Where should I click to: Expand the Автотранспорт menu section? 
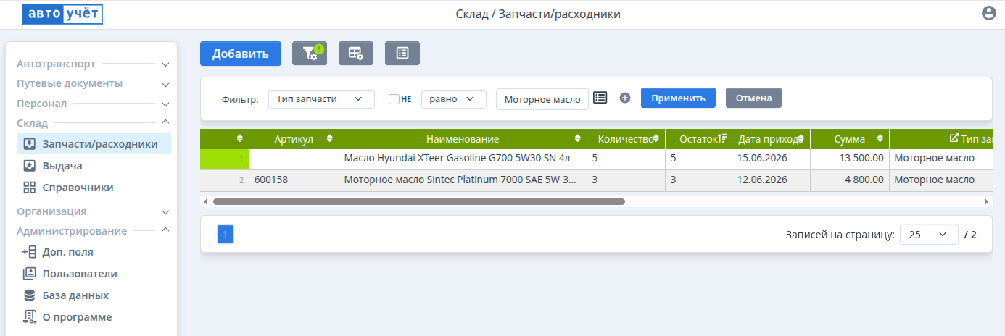93,64
